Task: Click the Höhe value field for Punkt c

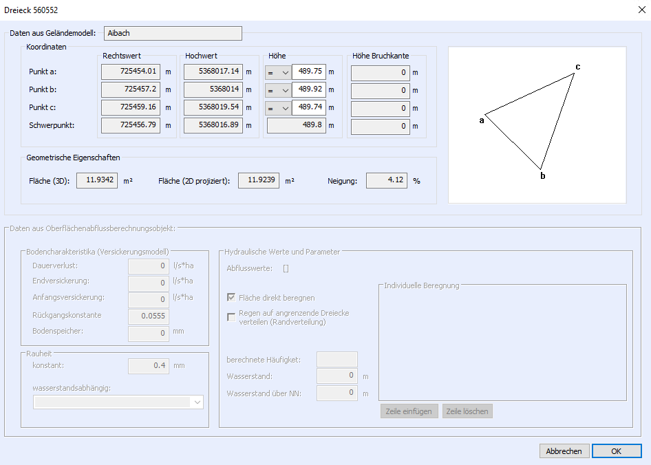Action: (308, 107)
